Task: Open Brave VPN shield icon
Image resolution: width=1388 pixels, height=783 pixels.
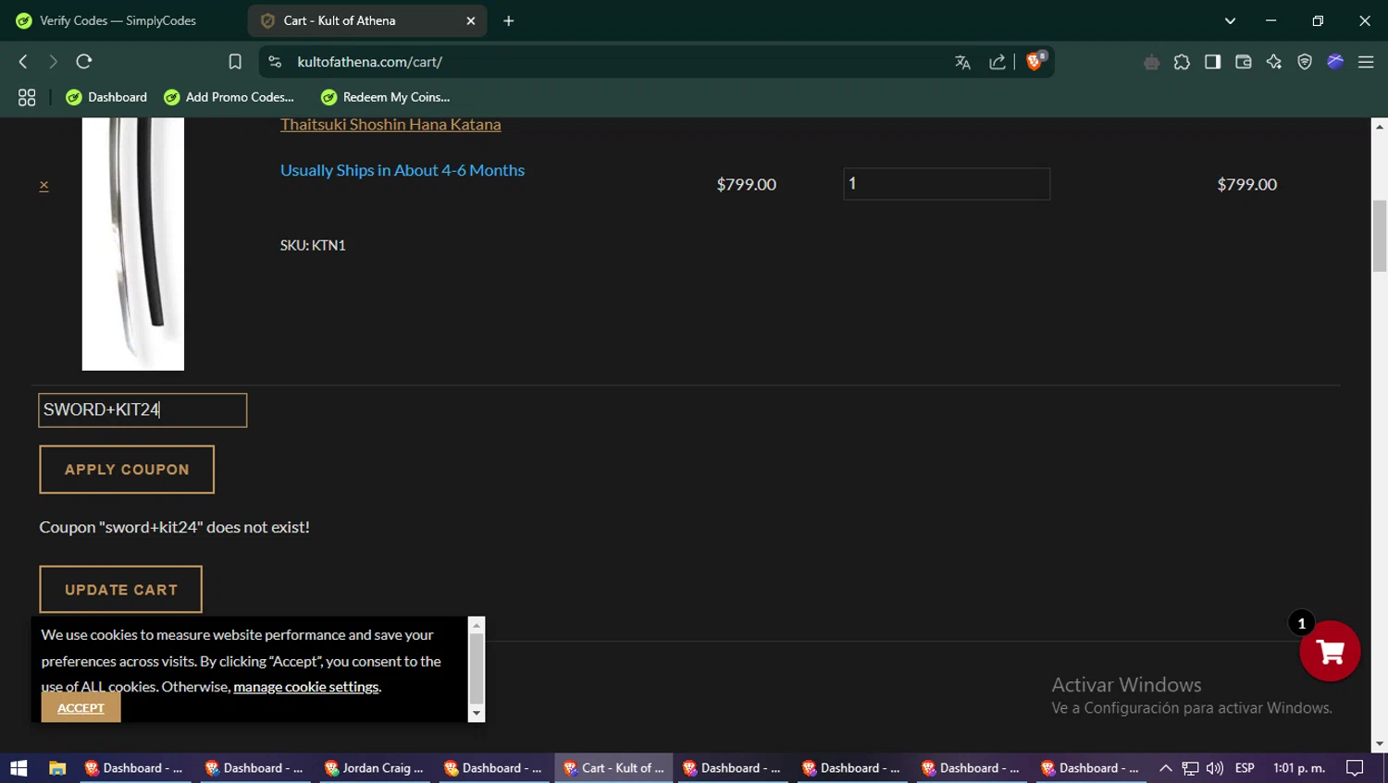Action: point(1305,62)
